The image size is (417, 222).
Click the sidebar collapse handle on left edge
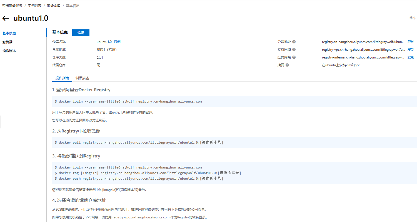(x=0, y=122)
